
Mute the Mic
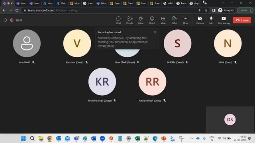point(211,20)
